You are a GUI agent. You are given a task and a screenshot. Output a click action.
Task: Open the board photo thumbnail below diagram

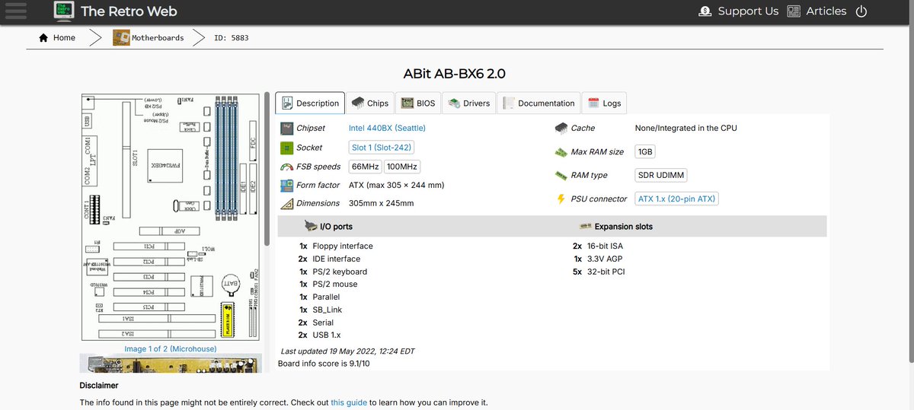coord(171,363)
